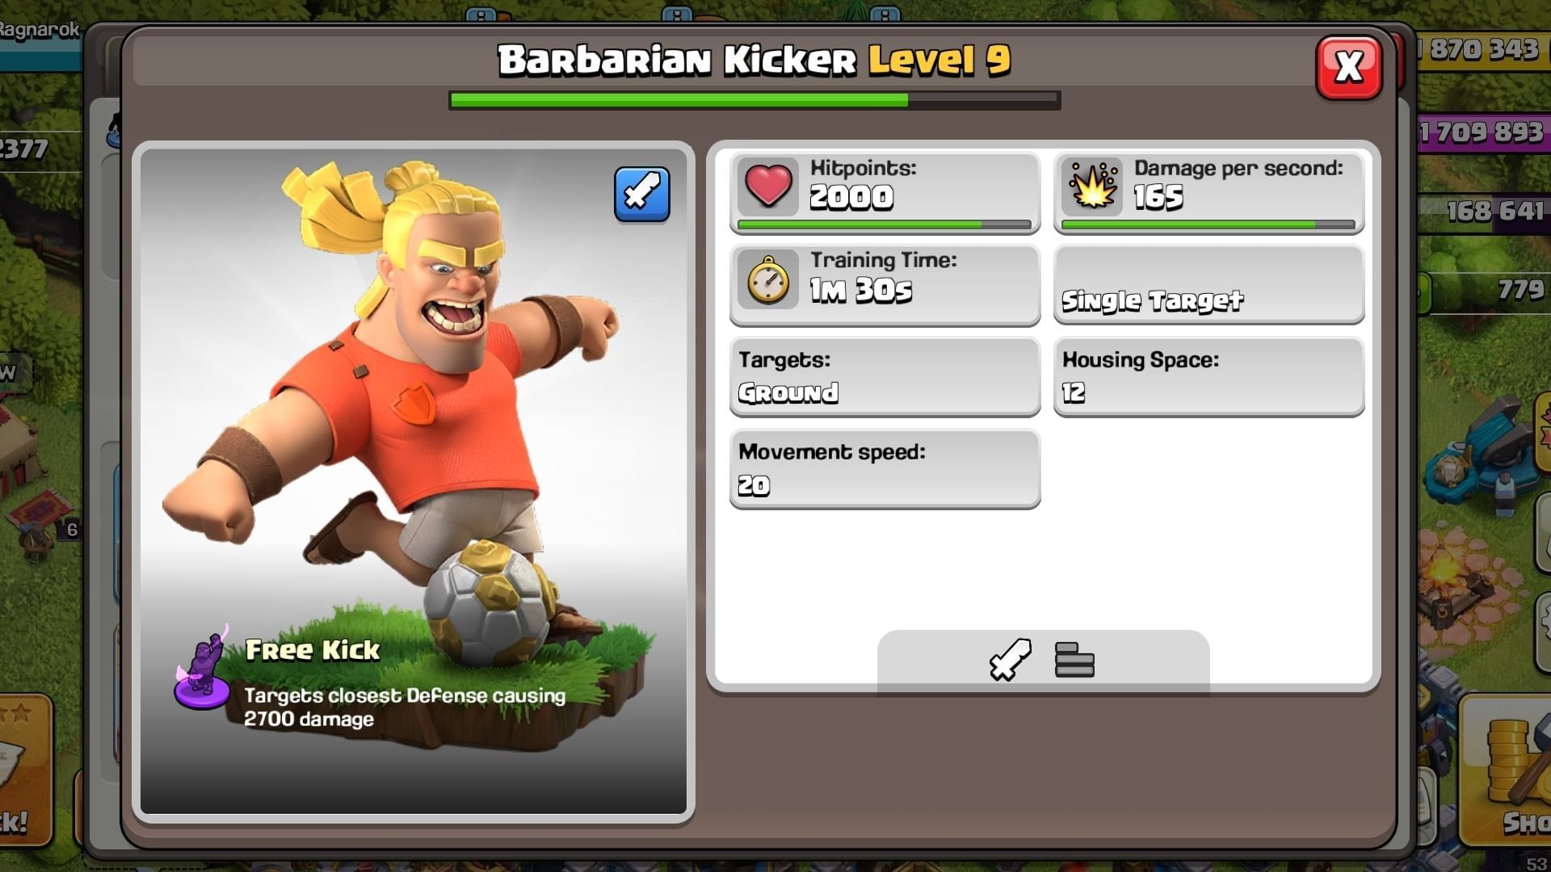Select the Movement speed 20 panel
The width and height of the screenshot is (1551, 872).
click(885, 469)
